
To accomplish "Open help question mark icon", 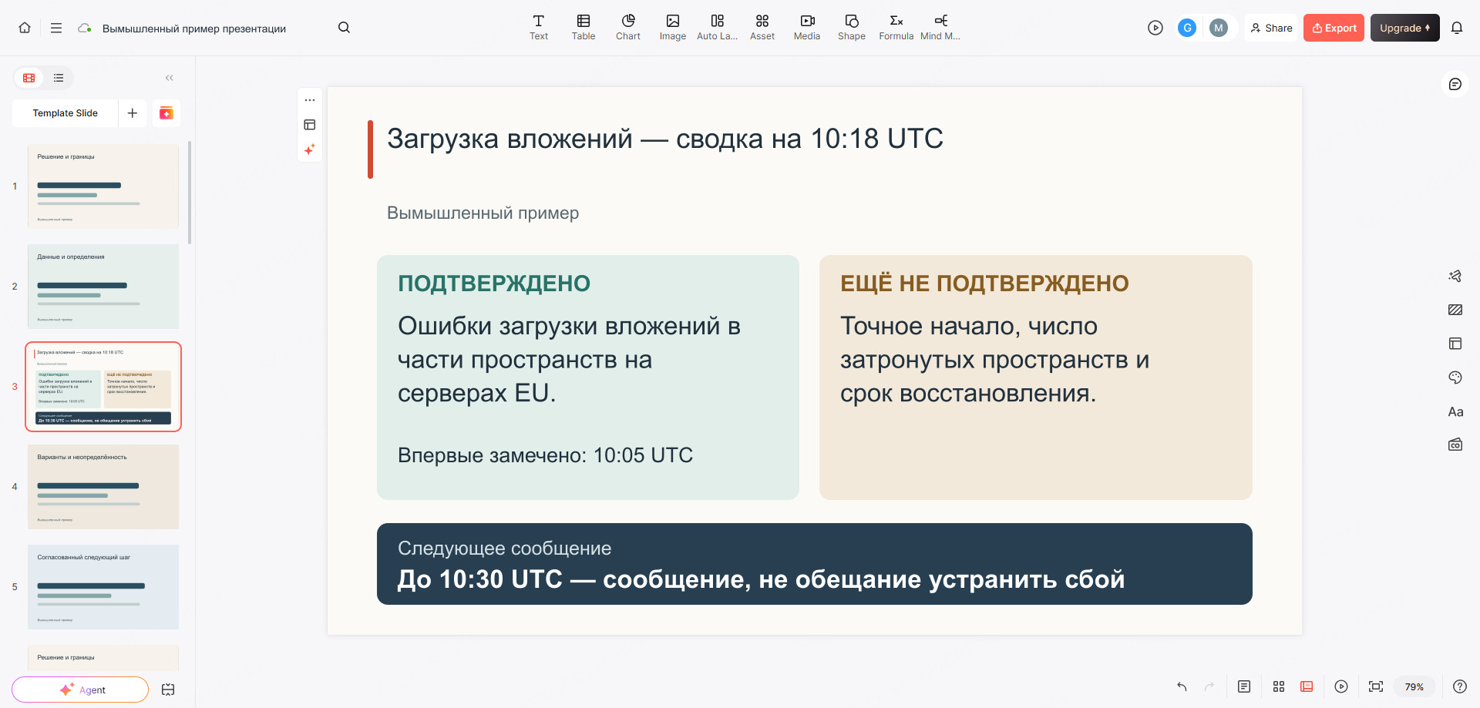I will coord(1460,686).
